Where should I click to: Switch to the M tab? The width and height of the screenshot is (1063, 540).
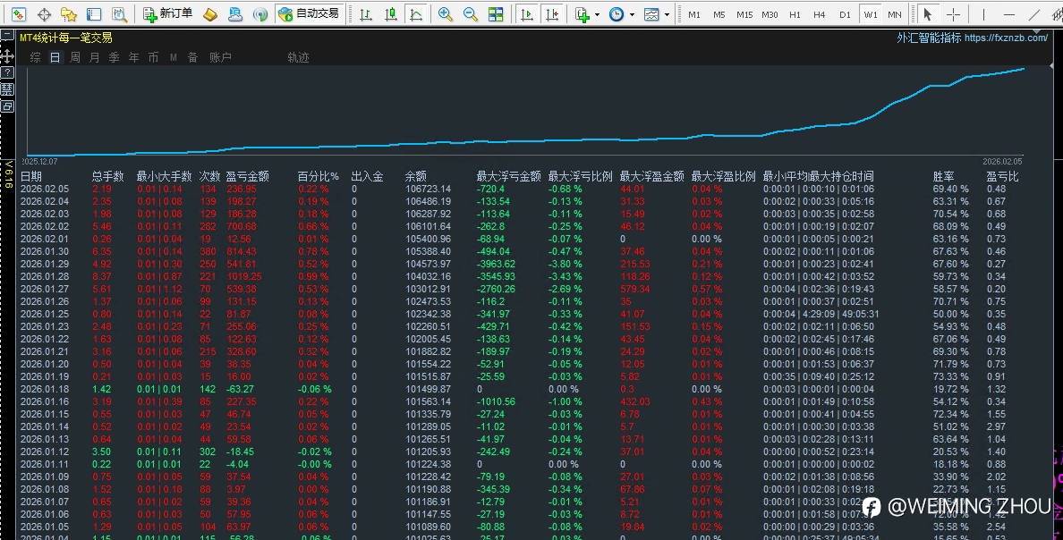point(174,57)
